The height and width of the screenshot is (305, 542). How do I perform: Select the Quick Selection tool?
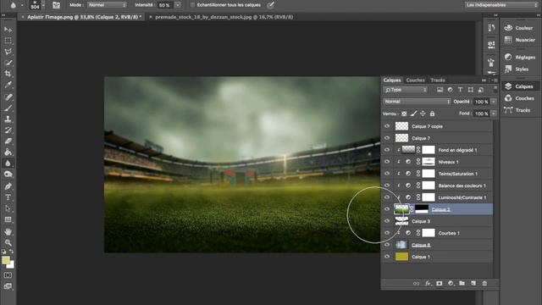(8, 63)
